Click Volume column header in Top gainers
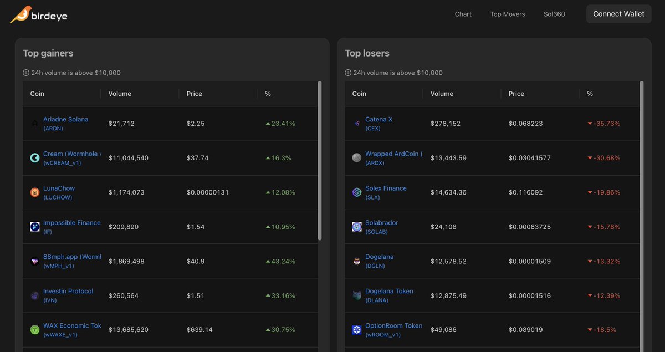Viewport: 665px width, 352px height. 120,94
